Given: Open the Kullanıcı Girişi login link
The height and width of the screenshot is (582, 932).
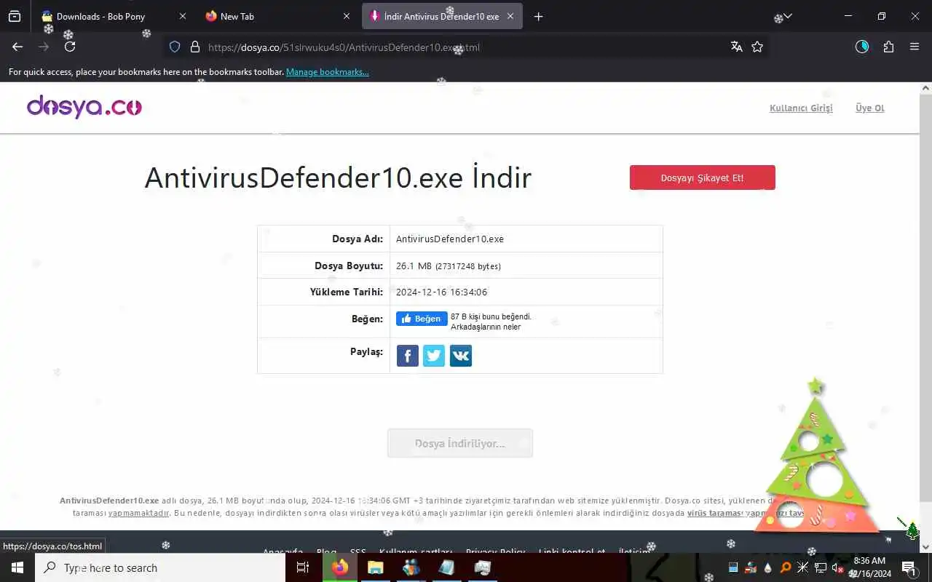Looking at the screenshot, I should [x=801, y=108].
